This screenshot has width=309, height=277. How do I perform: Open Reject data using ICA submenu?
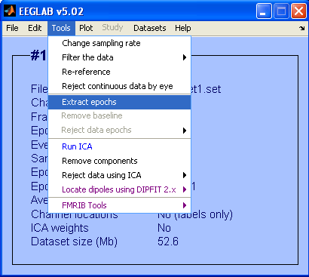[119, 175]
